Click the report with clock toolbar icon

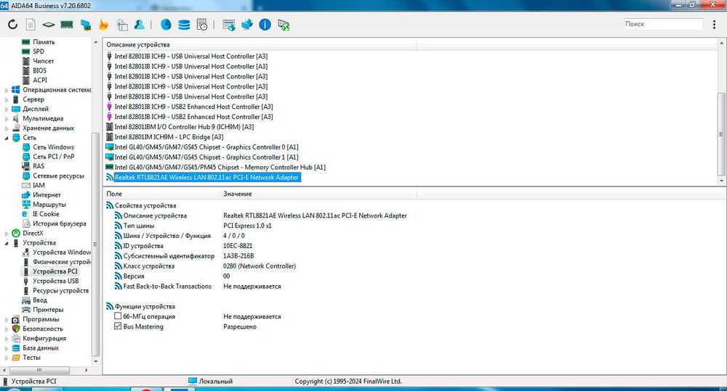pos(202,25)
